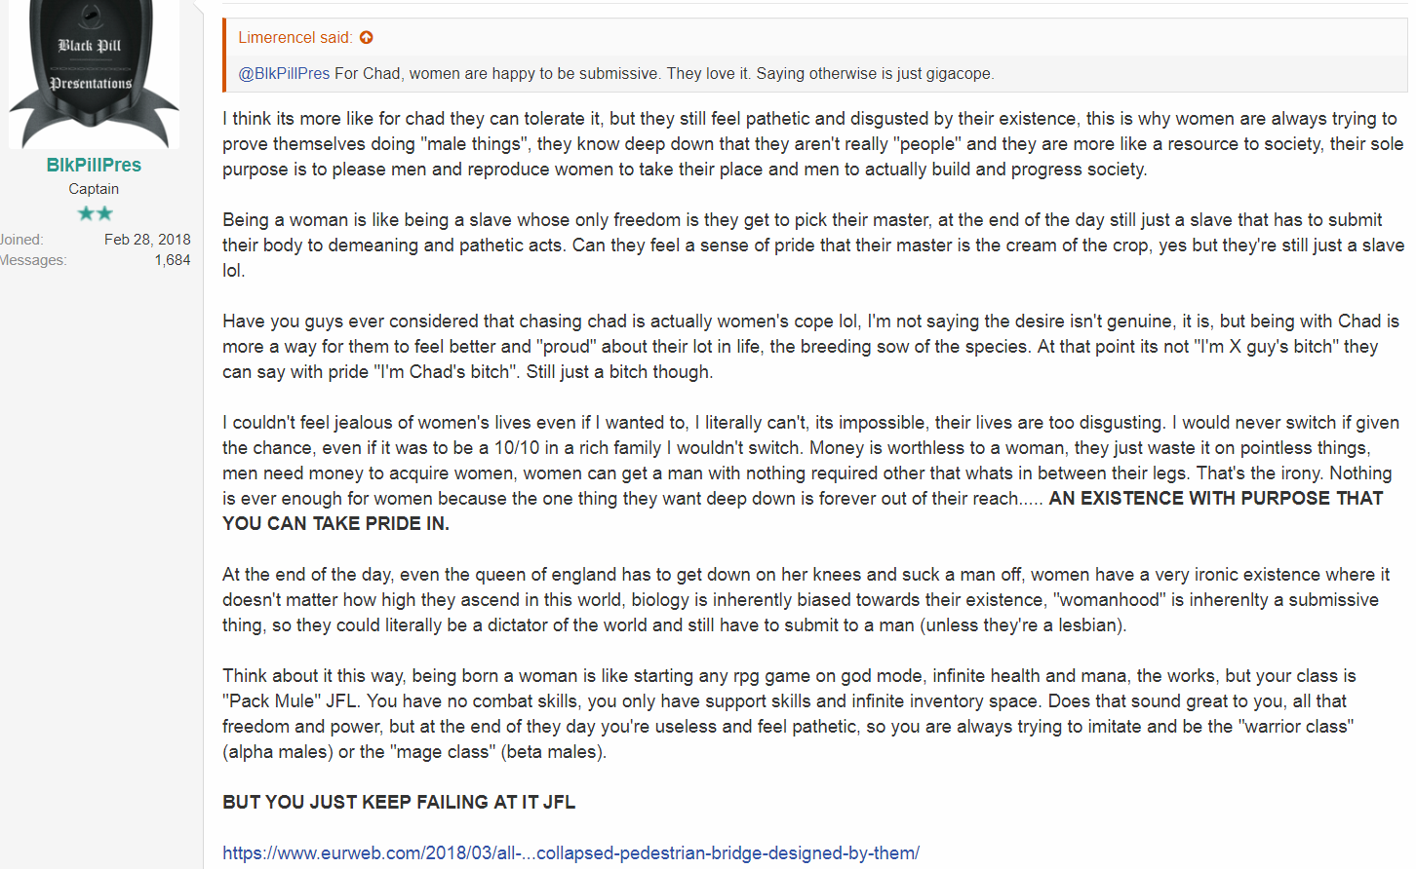Open BlkPillPres user profile name link
The height and width of the screenshot is (869, 1416).
click(94, 165)
